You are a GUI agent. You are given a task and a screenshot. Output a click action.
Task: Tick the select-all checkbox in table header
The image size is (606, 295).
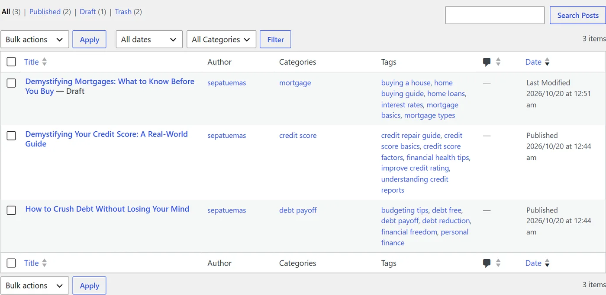[x=11, y=62]
